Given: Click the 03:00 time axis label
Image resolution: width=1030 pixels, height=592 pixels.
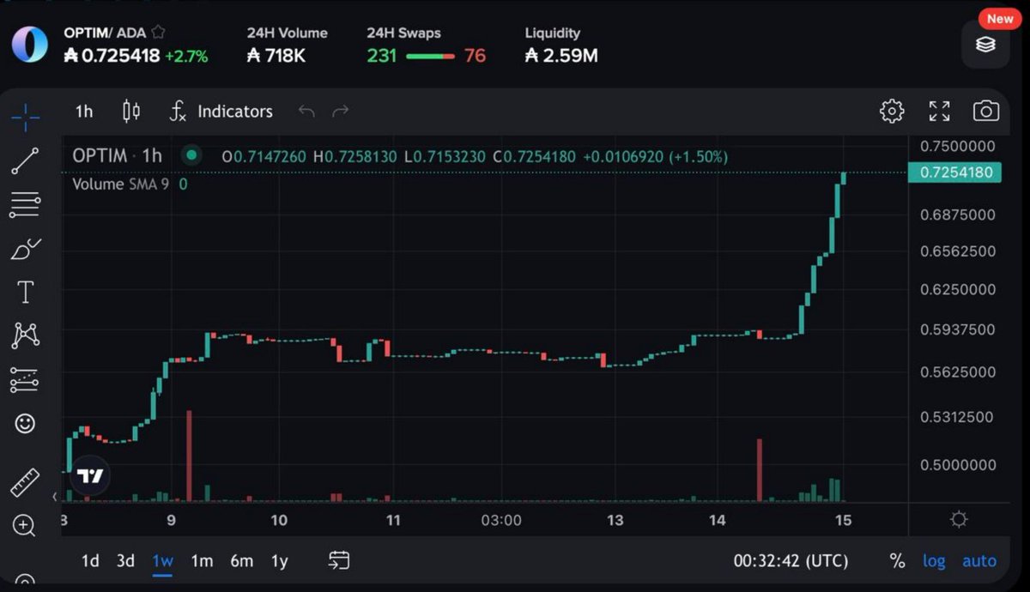Looking at the screenshot, I should tap(500, 520).
